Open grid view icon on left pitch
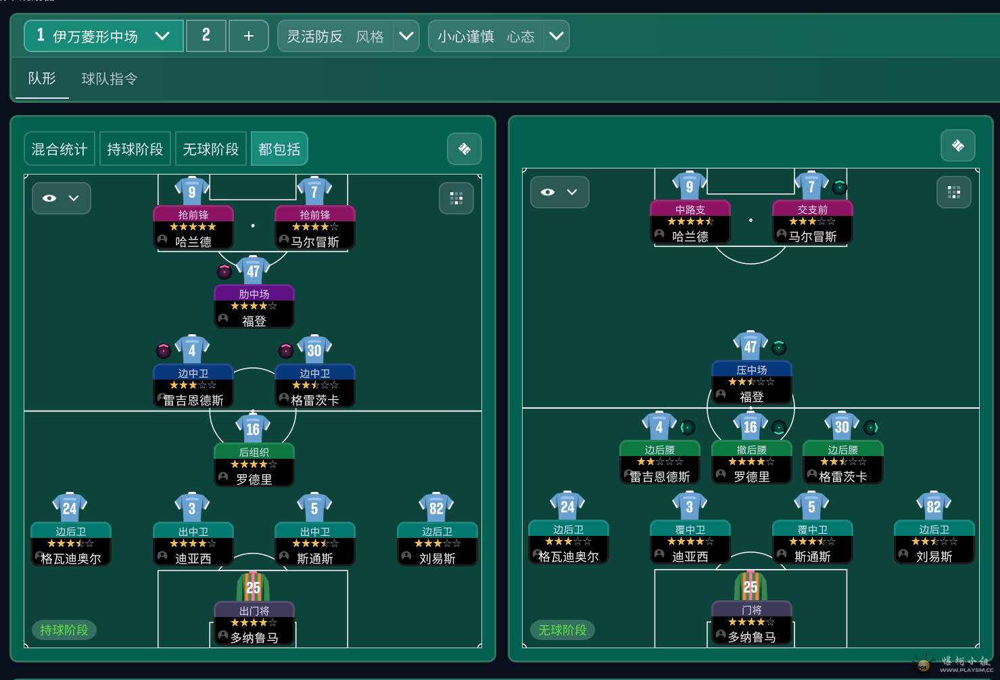This screenshot has width=1000, height=680. (456, 198)
